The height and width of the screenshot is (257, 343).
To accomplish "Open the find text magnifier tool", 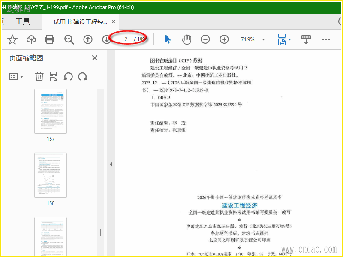I will pos(69,40).
